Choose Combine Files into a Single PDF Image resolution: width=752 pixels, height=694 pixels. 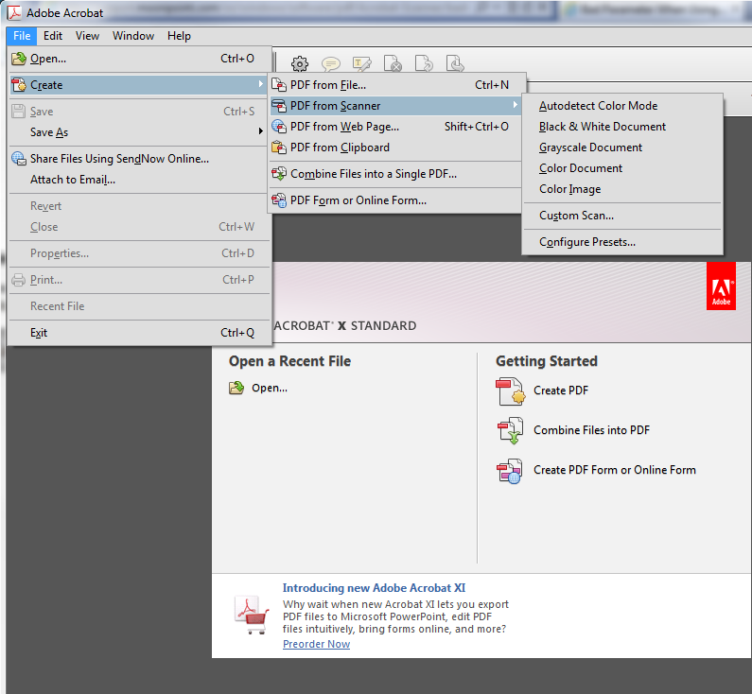[395, 174]
